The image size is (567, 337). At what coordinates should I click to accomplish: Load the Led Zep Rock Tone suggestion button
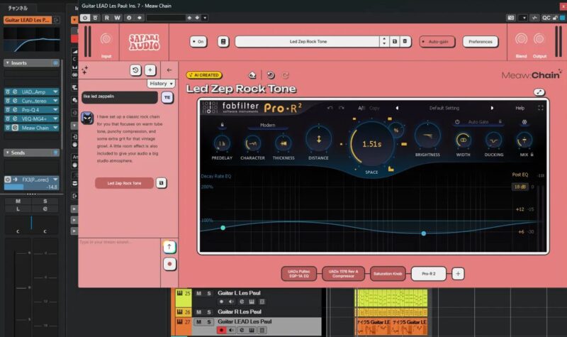[125, 183]
